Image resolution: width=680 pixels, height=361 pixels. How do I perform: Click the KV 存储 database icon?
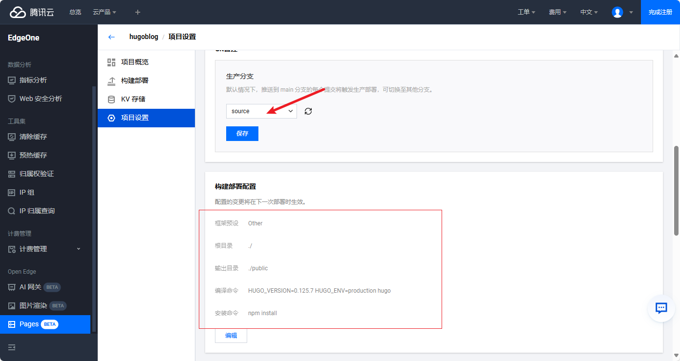click(111, 99)
